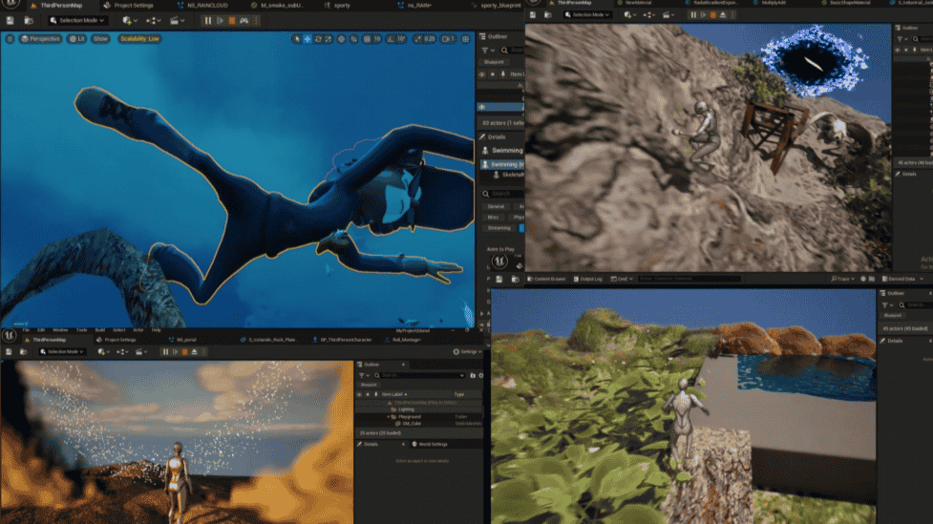Viewport: 933px width, 524px height.
Task: Save the level in the top-right editor toolbar
Action: (x=533, y=15)
